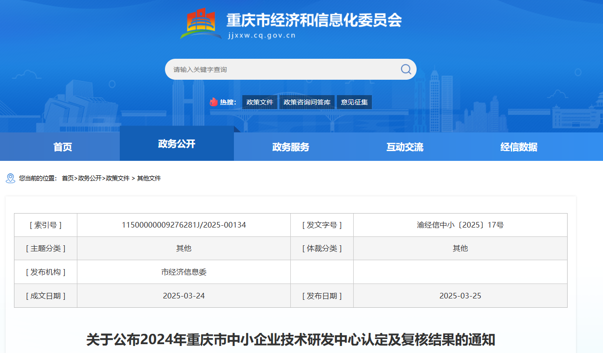The width and height of the screenshot is (603, 353).
Task: Open the 经信数据 navigation tab
Action: 519,147
